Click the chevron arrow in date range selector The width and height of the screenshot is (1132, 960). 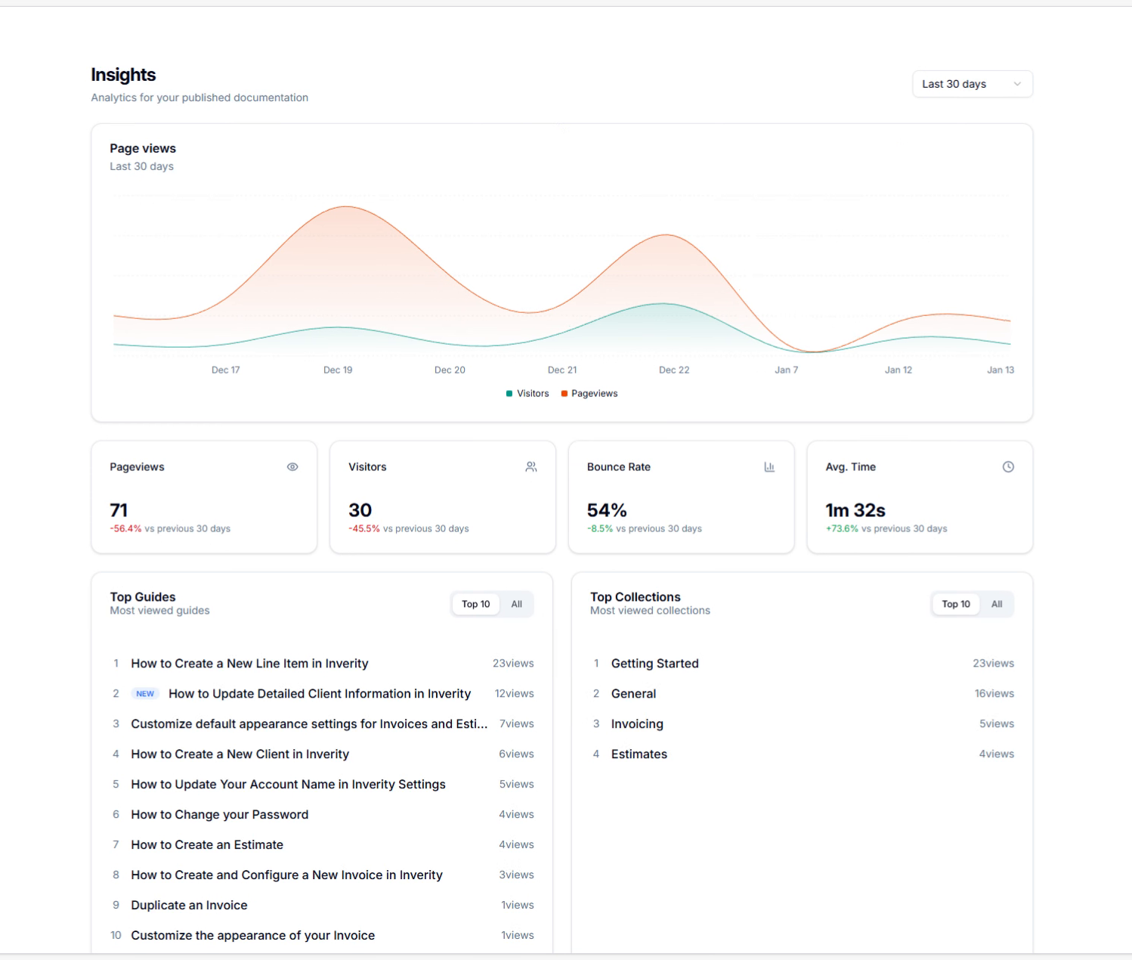click(x=1017, y=84)
